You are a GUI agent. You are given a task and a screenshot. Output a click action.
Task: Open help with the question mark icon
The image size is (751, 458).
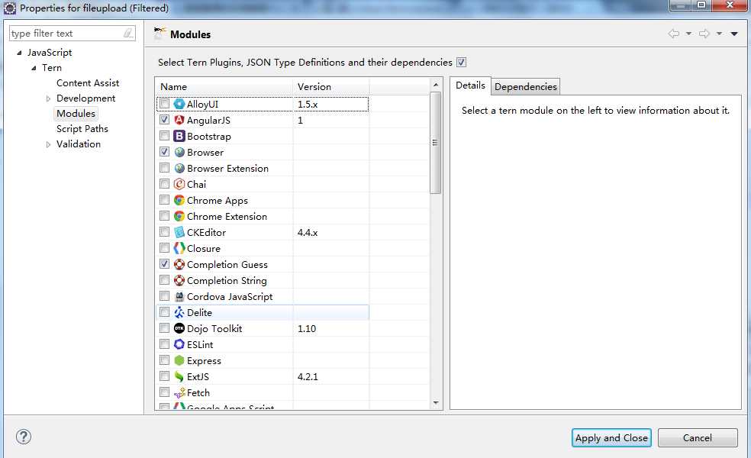[x=24, y=437]
